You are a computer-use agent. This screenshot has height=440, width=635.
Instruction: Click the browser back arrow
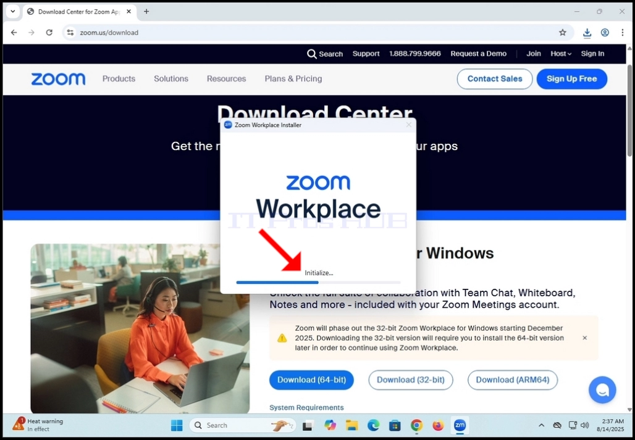(x=14, y=32)
